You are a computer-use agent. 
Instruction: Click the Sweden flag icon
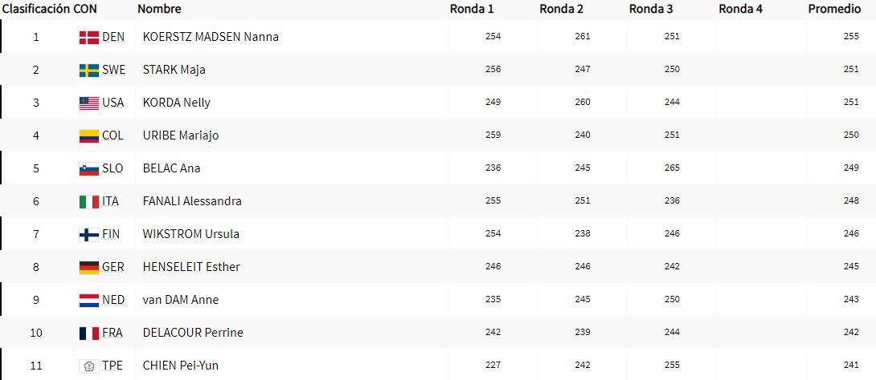coord(88,70)
